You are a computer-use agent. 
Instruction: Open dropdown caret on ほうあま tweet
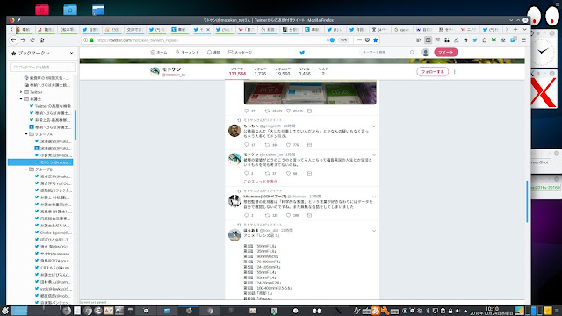374,231
